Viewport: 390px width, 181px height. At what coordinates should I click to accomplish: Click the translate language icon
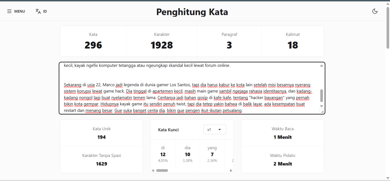coord(38,11)
